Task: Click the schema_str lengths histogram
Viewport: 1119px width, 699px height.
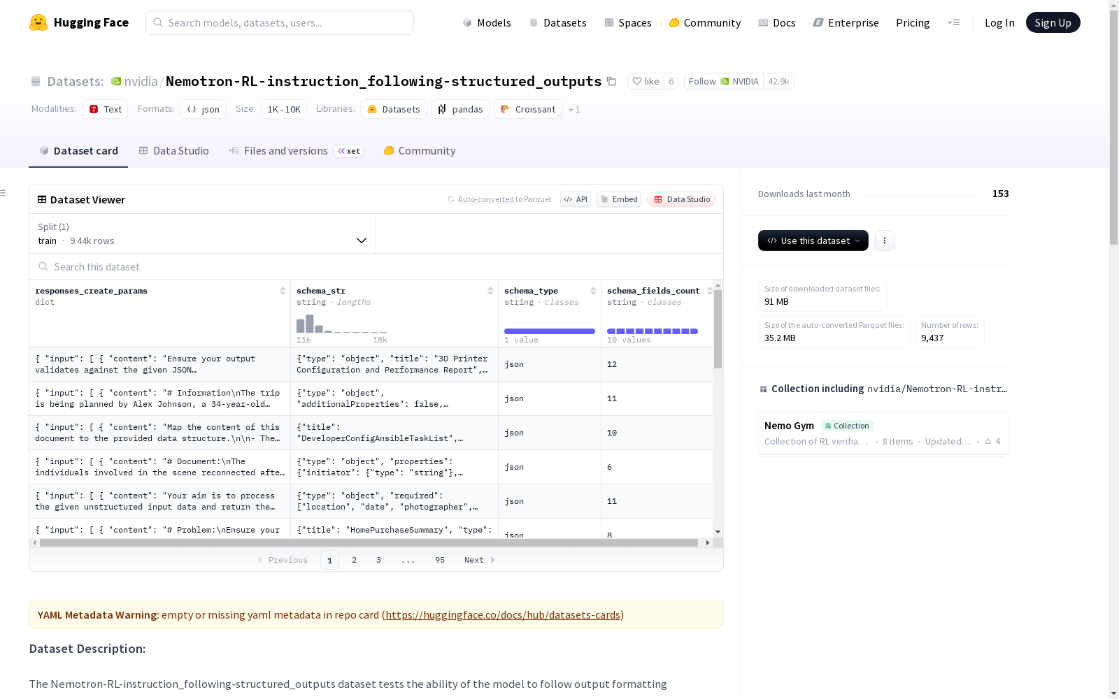Action: coord(342,324)
